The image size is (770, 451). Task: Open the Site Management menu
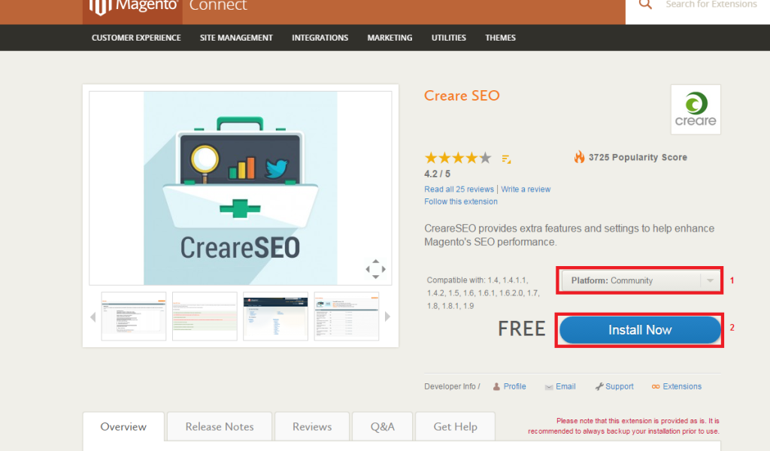236,38
